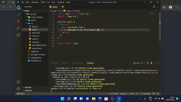The image size is (181, 102).
Task: Open the notifications bell in status bar
Action: click(158, 93)
